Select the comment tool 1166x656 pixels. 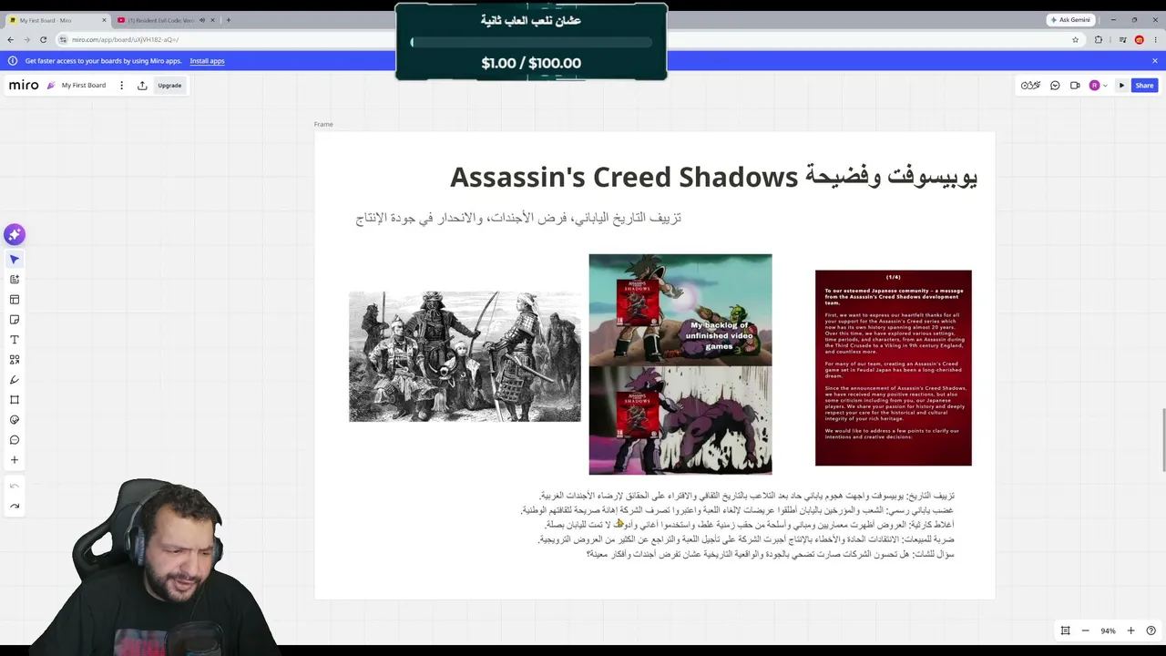[14, 440]
